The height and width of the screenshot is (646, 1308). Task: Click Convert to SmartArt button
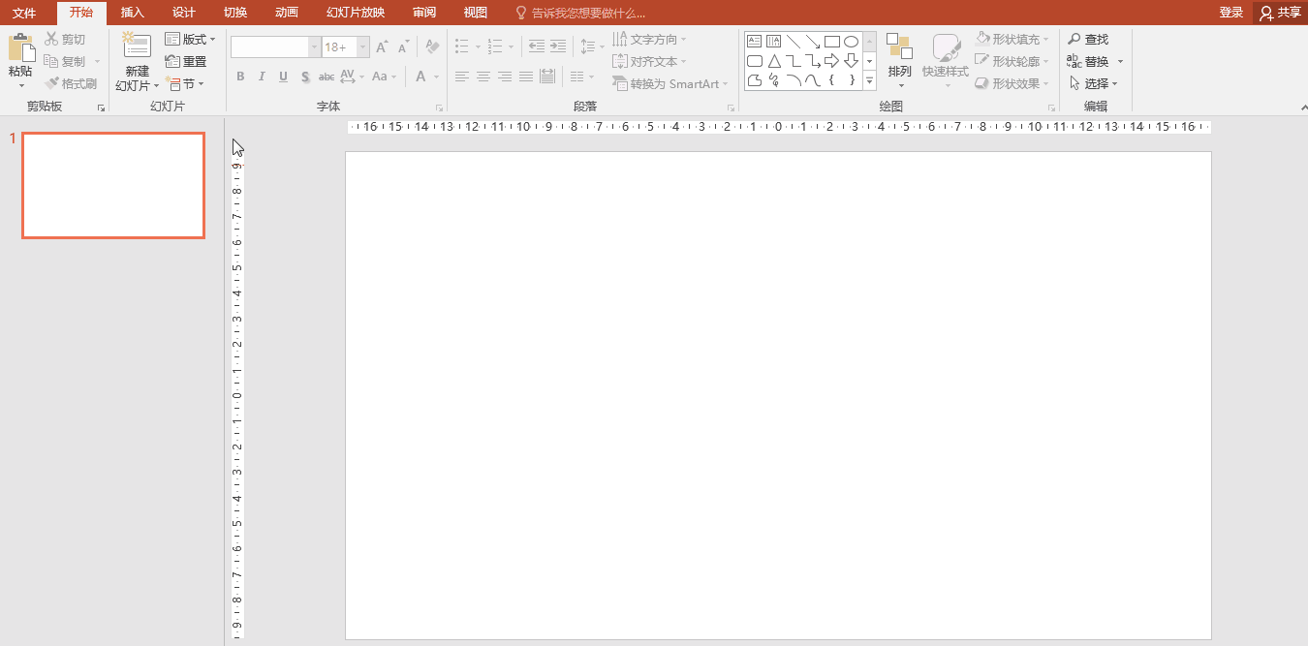point(670,83)
